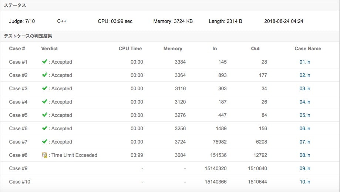340x192 pixels.
Task: Click the 'ステータス' section heading
Action: [15, 6]
